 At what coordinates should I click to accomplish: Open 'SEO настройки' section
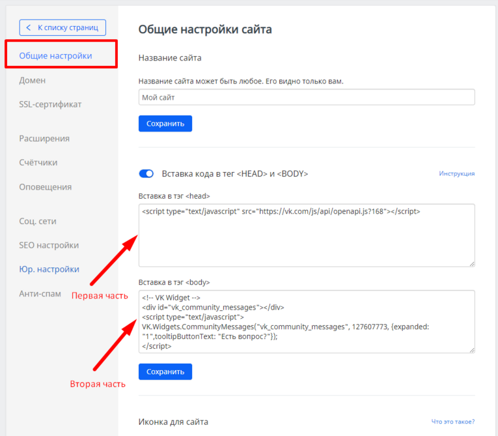[x=49, y=245]
